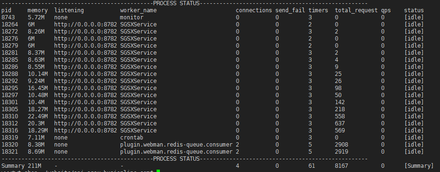Click the 16.45M memory value
The width and height of the screenshot is (440, 172).
[38, 88]
